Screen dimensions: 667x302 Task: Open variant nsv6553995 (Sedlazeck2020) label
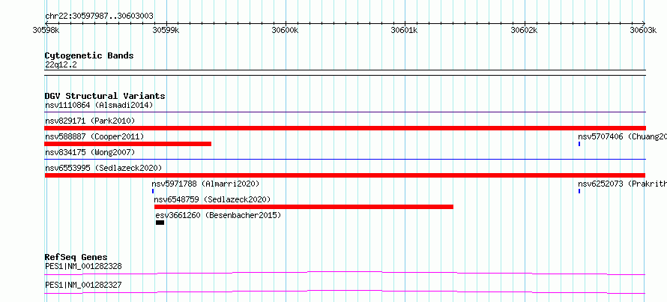[x=103, y=168]
